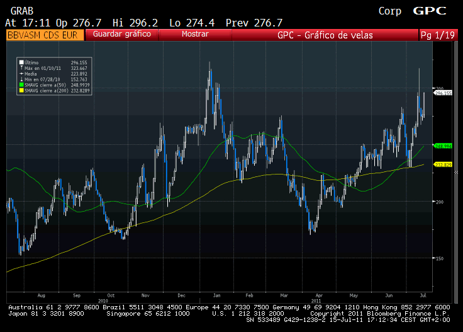
Task: Click the Pg 1/19 page indicator
Action: (438, 35)
